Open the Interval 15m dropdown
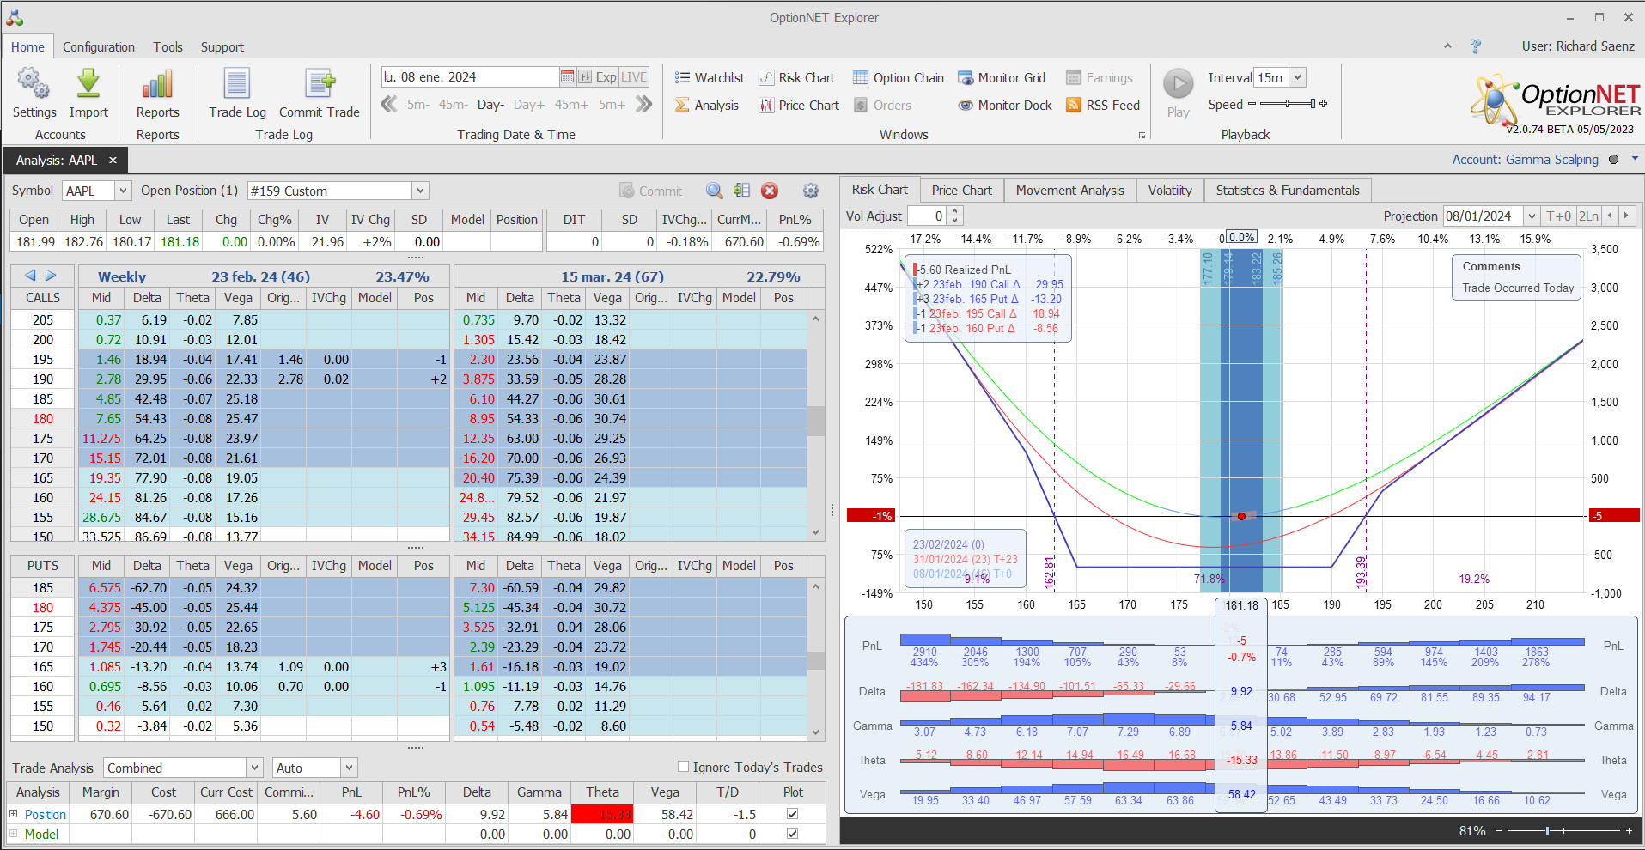 click(x=1298, y=77)
